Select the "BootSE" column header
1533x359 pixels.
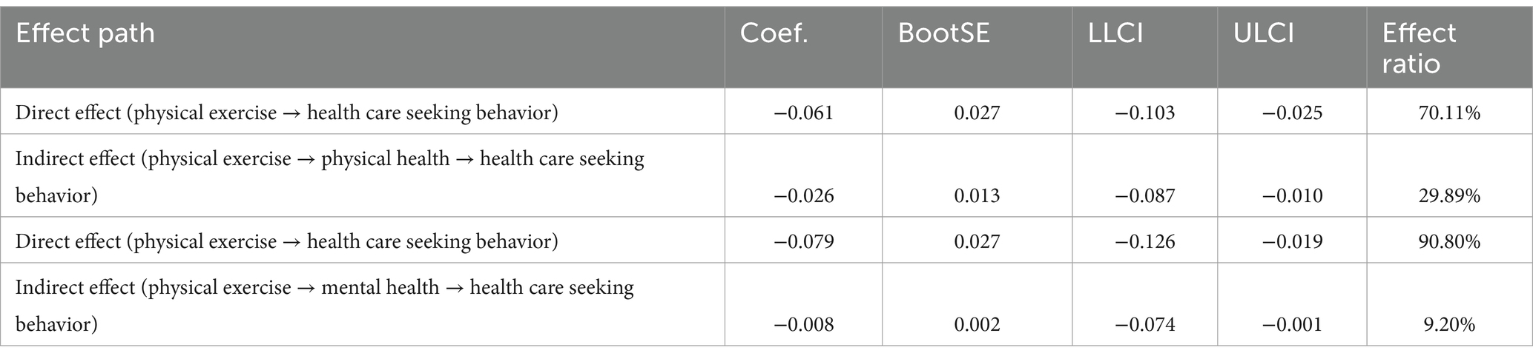click(943, 34)
